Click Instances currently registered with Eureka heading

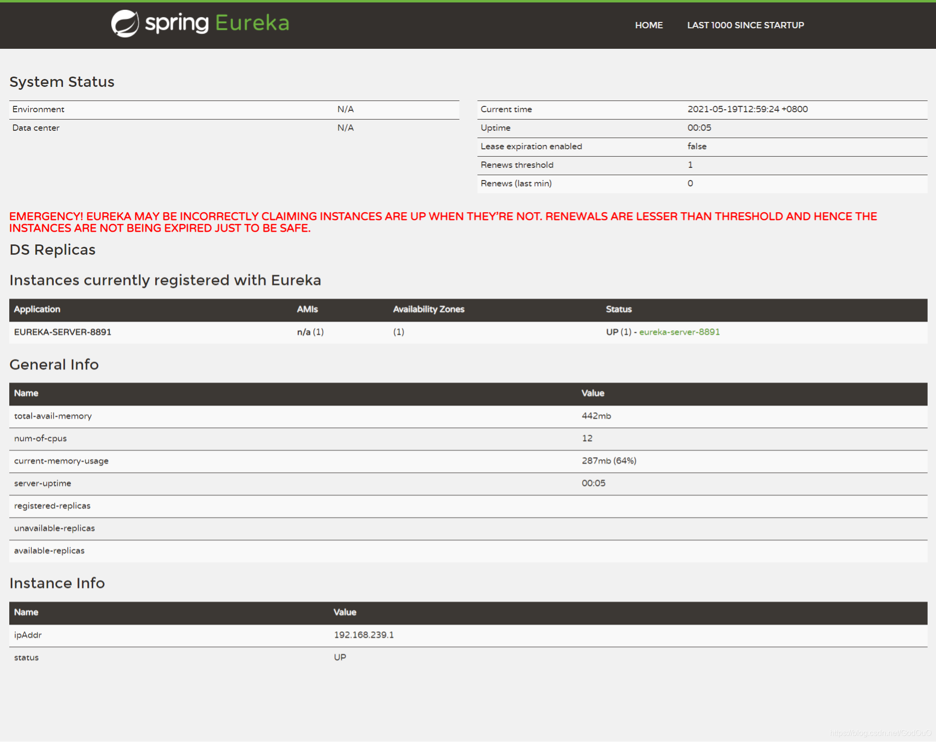coord(165,280)
